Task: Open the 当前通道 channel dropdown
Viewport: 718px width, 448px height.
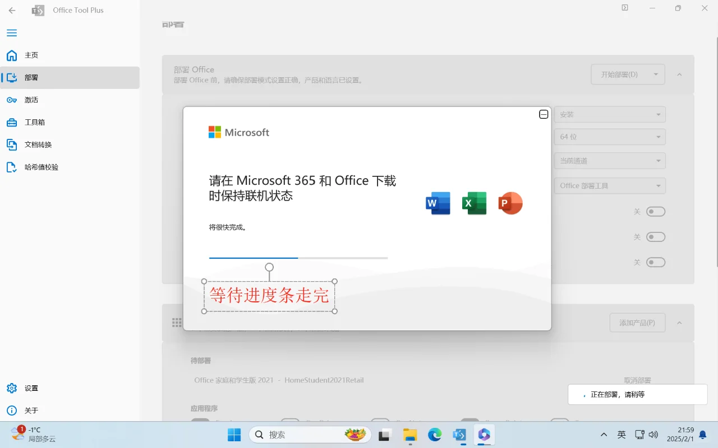Action: pos(609,161)
